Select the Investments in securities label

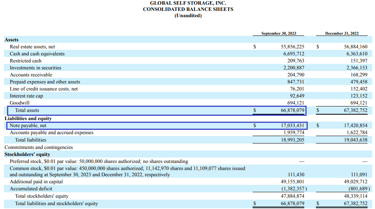click(35, 68)
